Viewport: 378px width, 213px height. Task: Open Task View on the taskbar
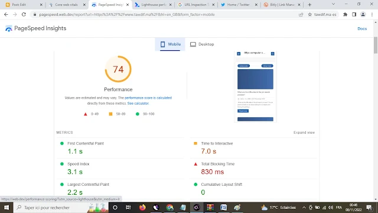(128, 208)
